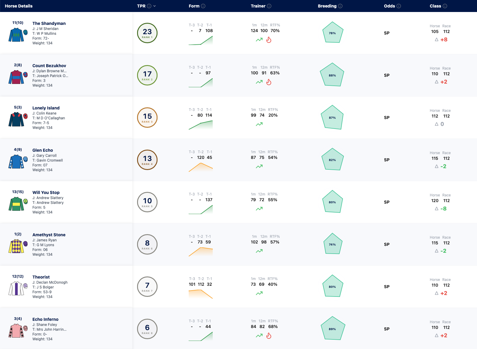Click Lonely Island's trainer trend arrow icon

[259, 124]
